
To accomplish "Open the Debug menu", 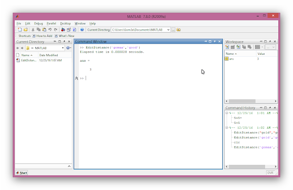I will click(x=38, y=23).
